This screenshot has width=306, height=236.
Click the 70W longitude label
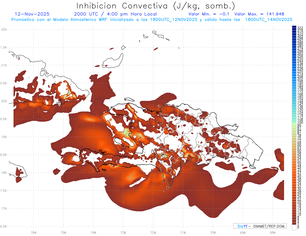tap(213, 232)
